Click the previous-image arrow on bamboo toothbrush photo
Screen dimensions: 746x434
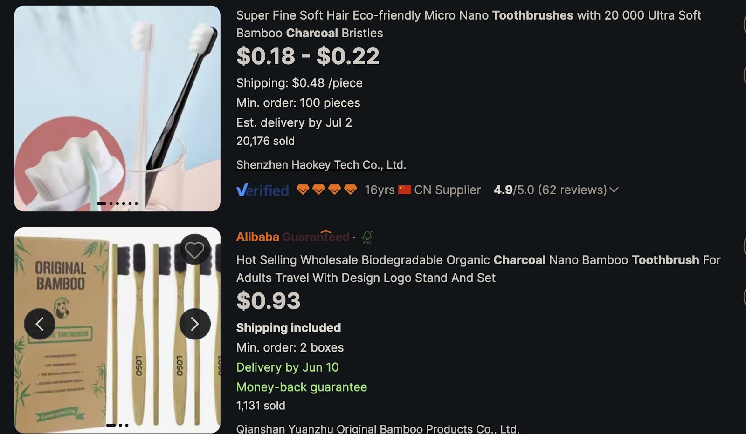point(40,324)
